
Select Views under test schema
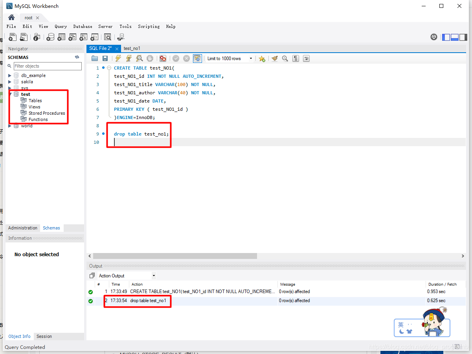click(x=34, y=107)
